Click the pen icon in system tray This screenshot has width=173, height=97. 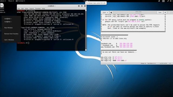(x=168, y=1)
